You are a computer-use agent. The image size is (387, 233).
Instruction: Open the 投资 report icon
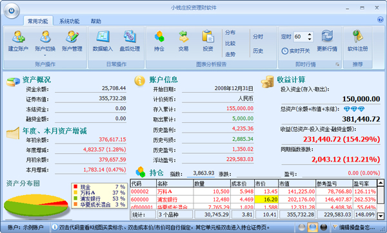208,37
